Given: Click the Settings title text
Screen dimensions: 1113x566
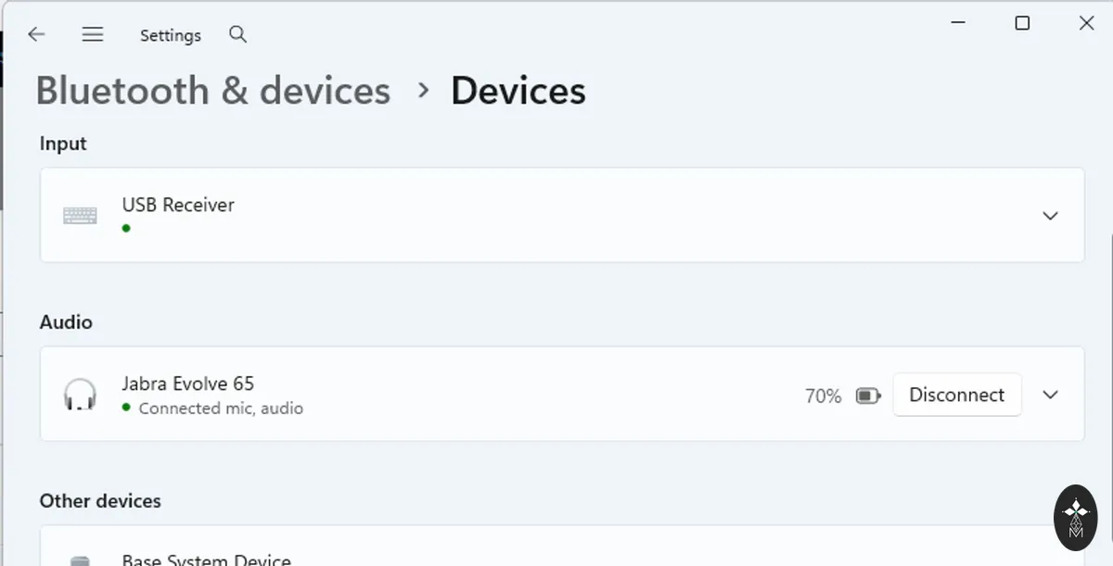Looking at the screenshot, I should point(171,35).
